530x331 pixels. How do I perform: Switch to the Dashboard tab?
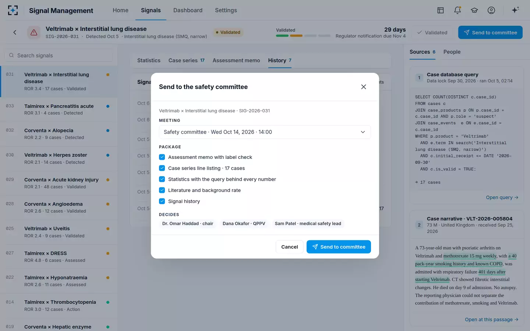click(x=188, y=10)
